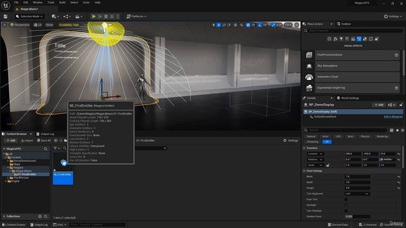Open the File menu

(x=16, y=3)
